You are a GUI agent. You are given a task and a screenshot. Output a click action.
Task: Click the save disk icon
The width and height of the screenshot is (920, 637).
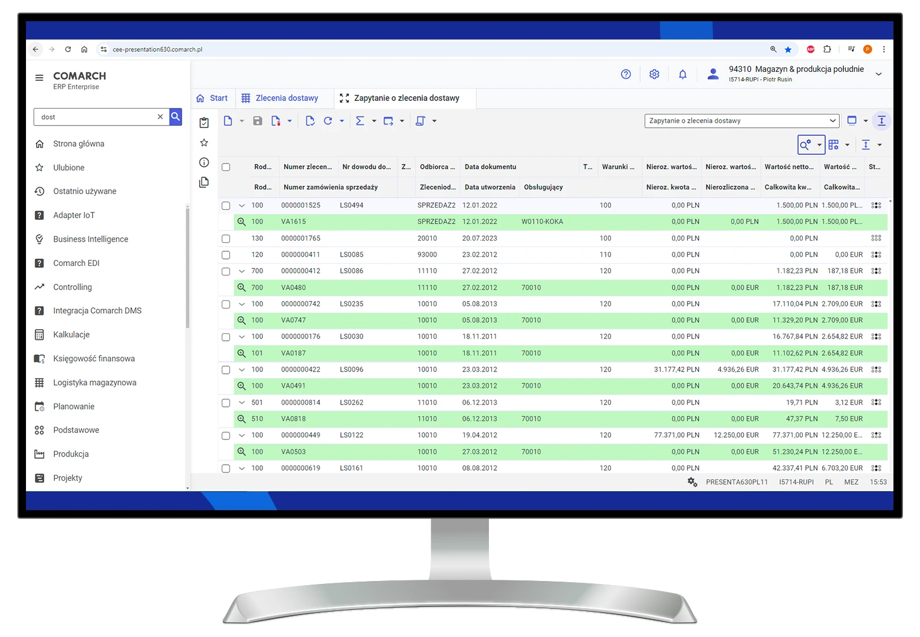pyautogui.click(x=258, y=121)
